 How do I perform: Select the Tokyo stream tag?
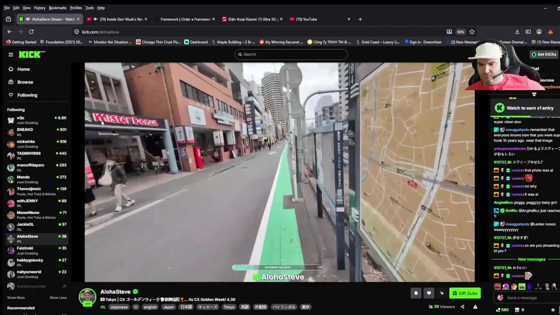229,307
